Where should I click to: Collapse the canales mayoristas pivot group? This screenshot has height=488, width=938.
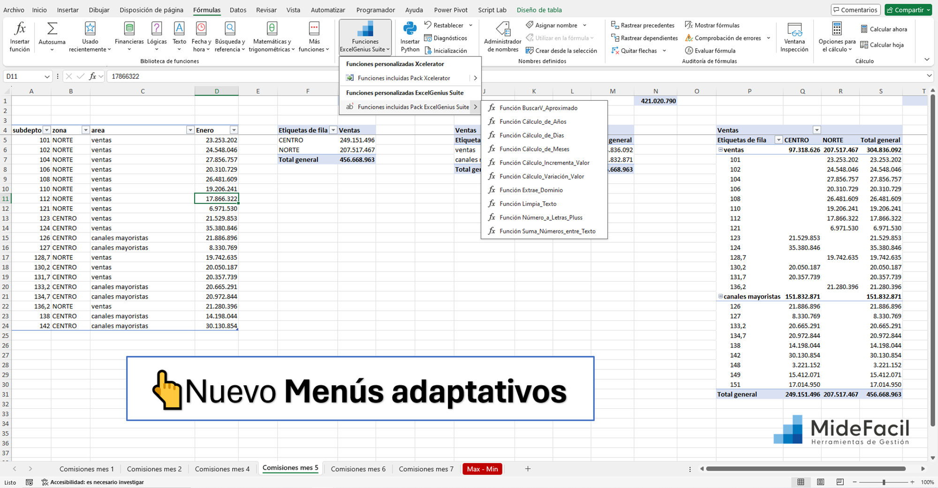720,297
